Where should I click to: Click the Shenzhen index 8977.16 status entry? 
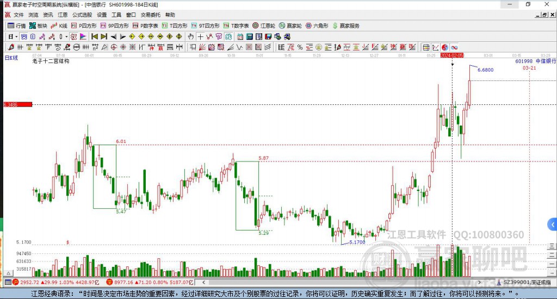(149, 282)
